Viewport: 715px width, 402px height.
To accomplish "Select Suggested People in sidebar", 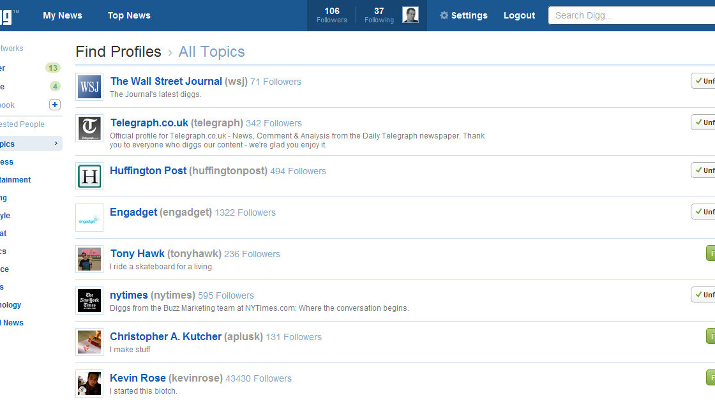I will [x=22, y=124].
